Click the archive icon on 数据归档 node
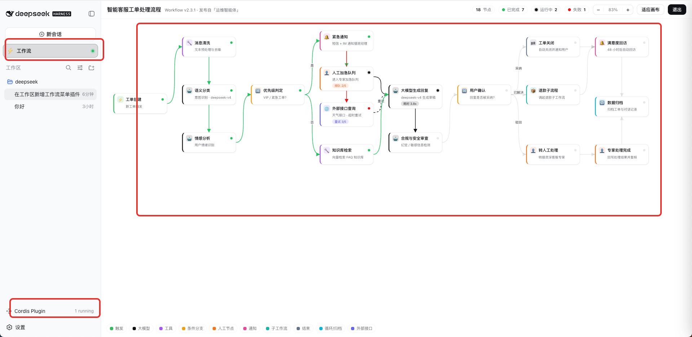The height and width of the screenshot is (337, 692). [602, 103]
